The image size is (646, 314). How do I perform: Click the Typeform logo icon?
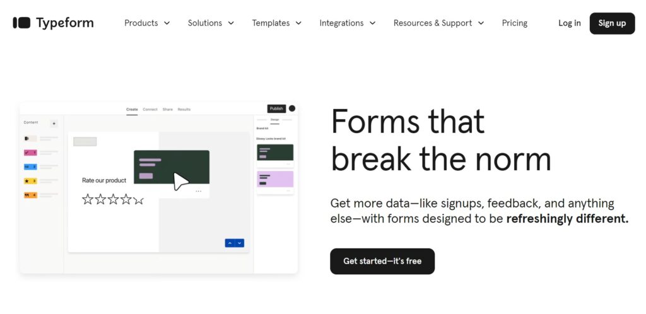[21, 23]
